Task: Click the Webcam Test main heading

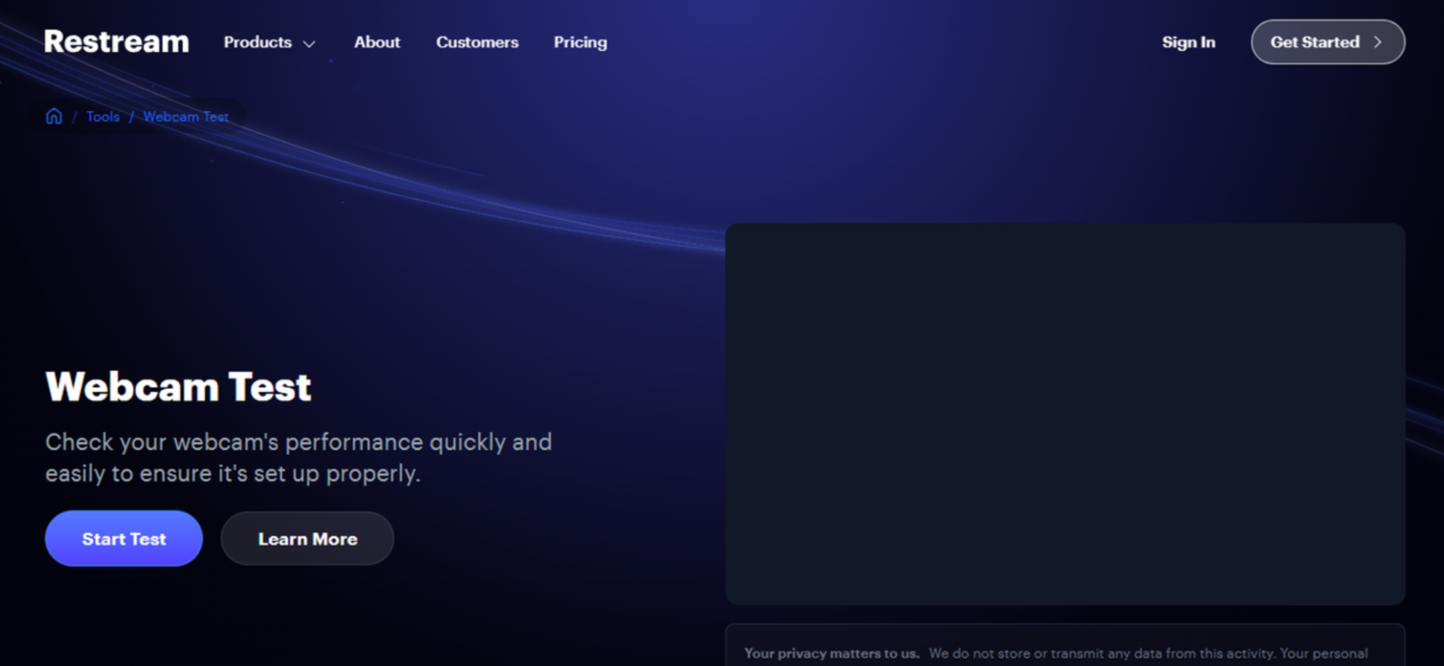Action: [178, 387]
